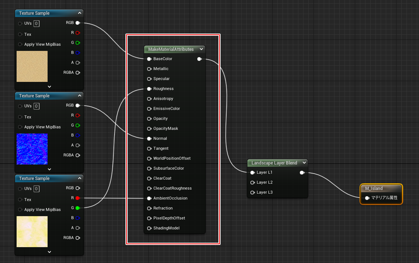Viewport: 419px width, 263px height.
Task: Select the Landscape Layer Blend node title
Action: coord(274,163)
